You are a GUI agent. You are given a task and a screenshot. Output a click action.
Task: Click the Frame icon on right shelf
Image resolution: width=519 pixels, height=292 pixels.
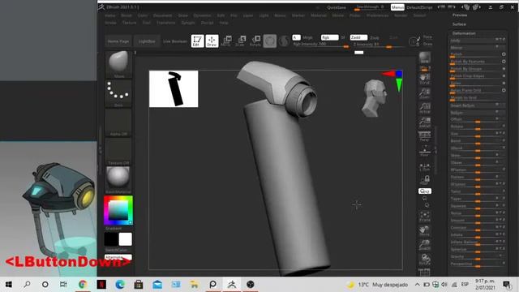pos(425,217)
